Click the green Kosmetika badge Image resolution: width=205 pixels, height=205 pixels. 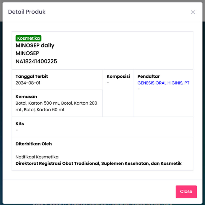point(28,38)
